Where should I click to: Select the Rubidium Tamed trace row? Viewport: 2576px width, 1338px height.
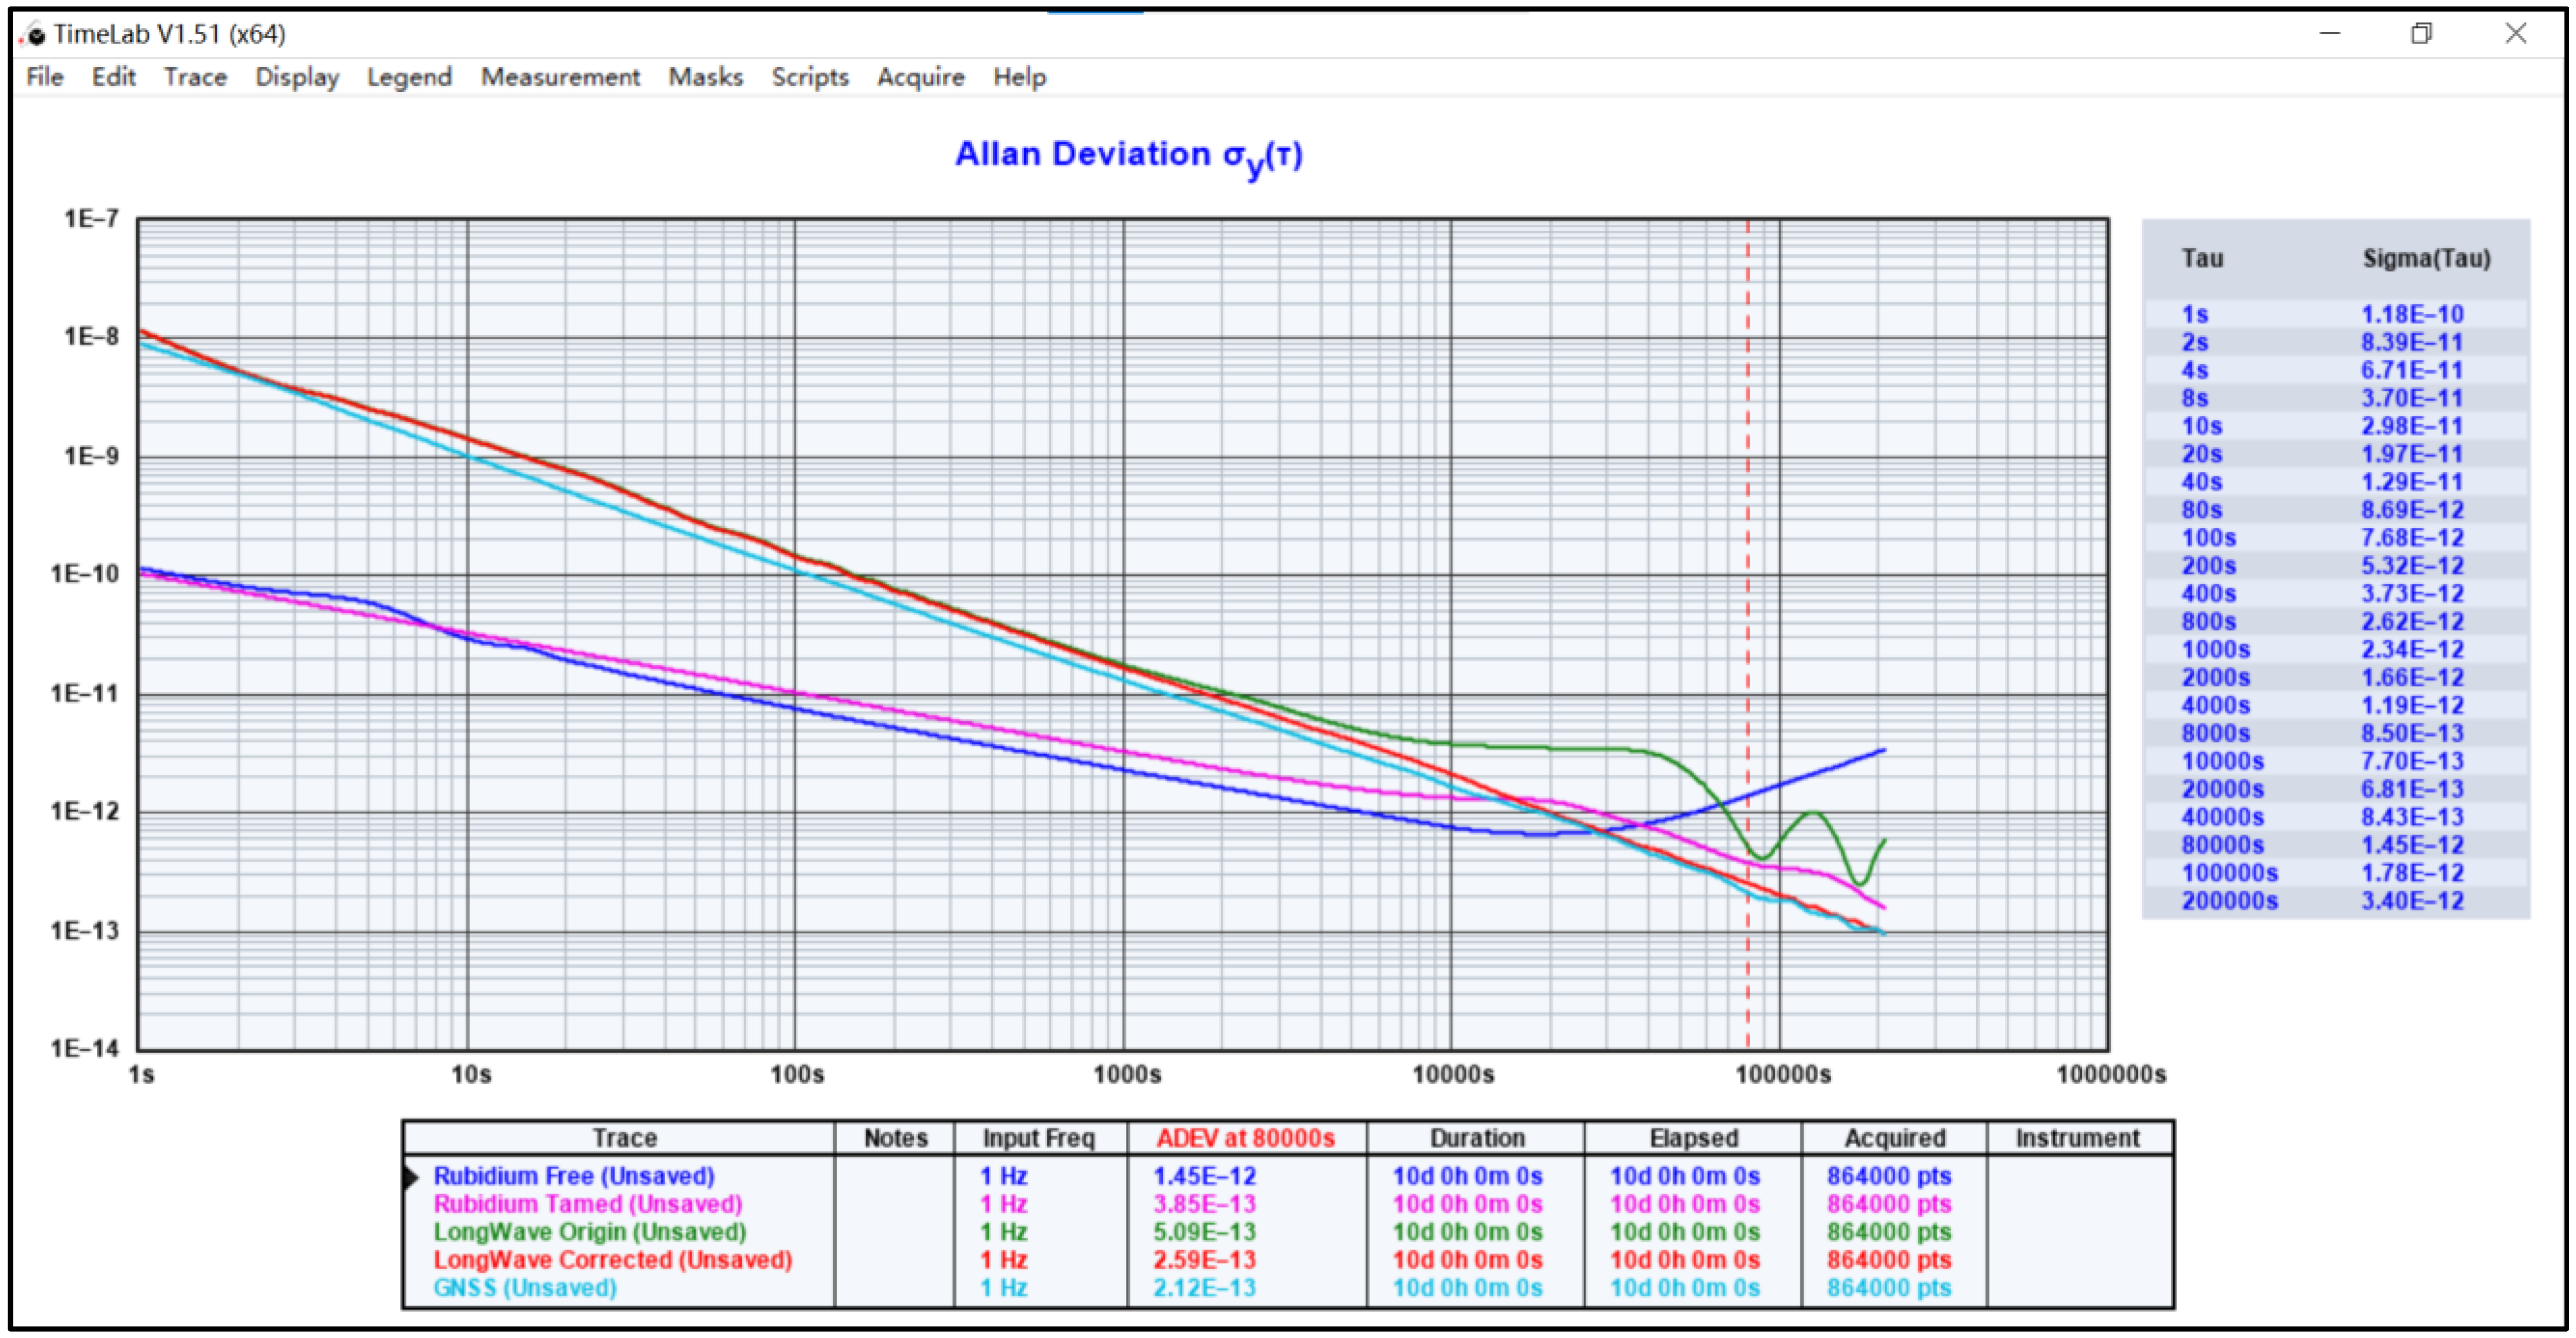[587, 1204]
